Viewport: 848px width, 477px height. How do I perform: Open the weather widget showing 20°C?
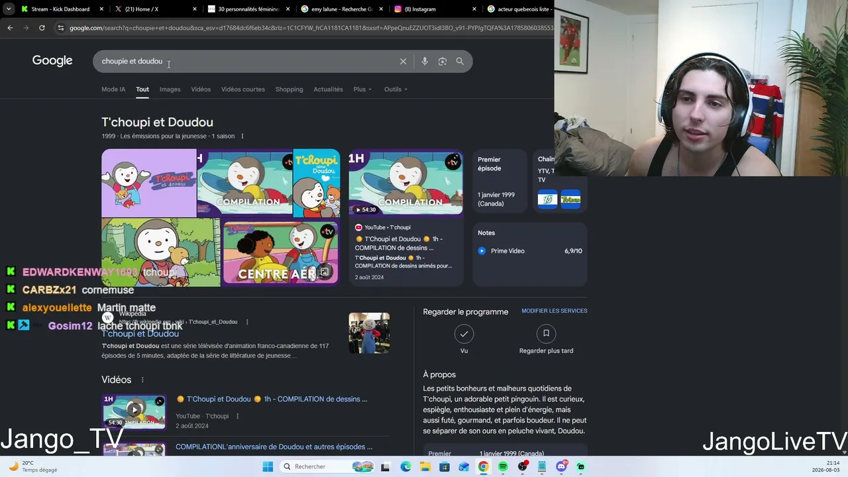pyautogui.click(x=33, y=466)
